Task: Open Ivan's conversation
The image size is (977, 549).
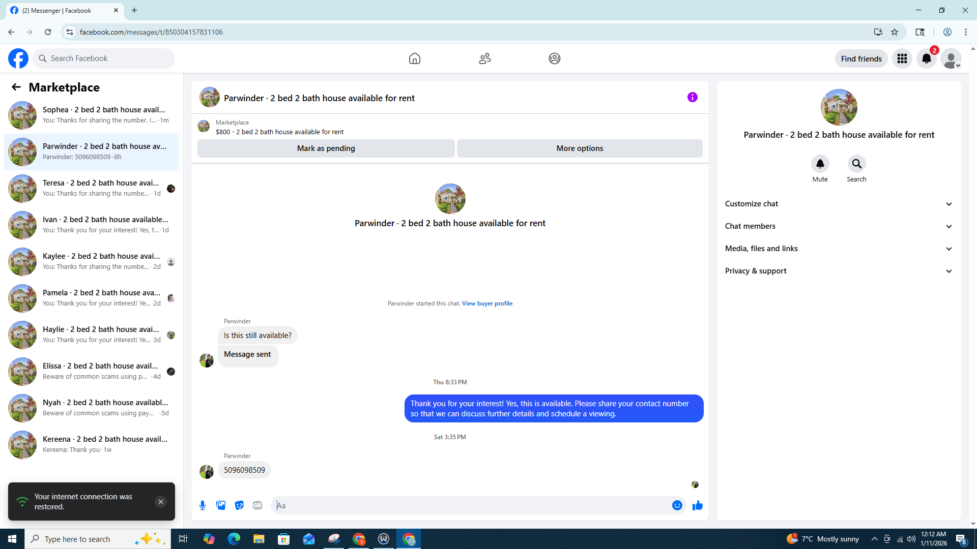Action: pos(92,225)
